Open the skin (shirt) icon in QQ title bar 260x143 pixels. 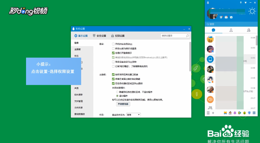coord(246,3)
